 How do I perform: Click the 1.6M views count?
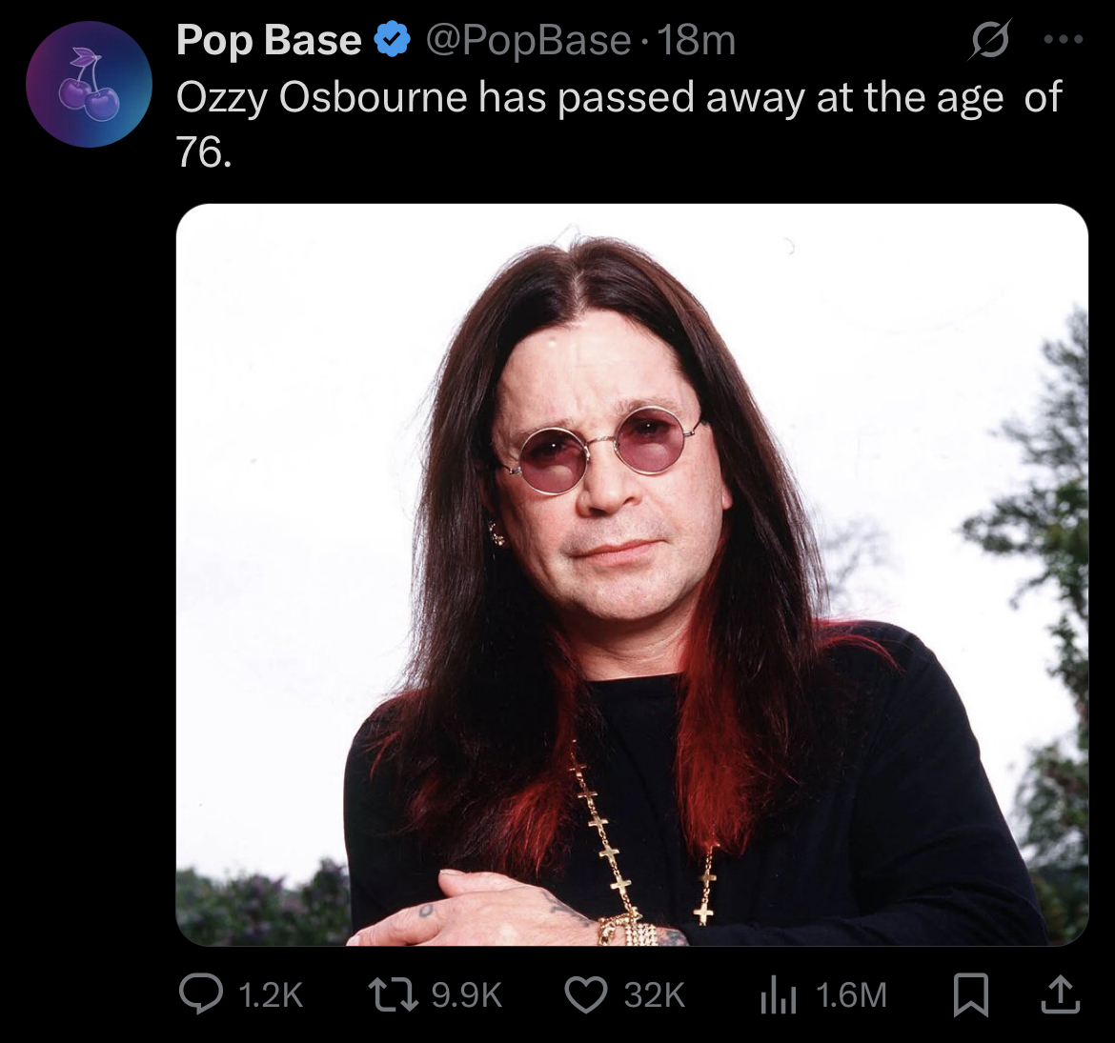[x=851, y=995]
